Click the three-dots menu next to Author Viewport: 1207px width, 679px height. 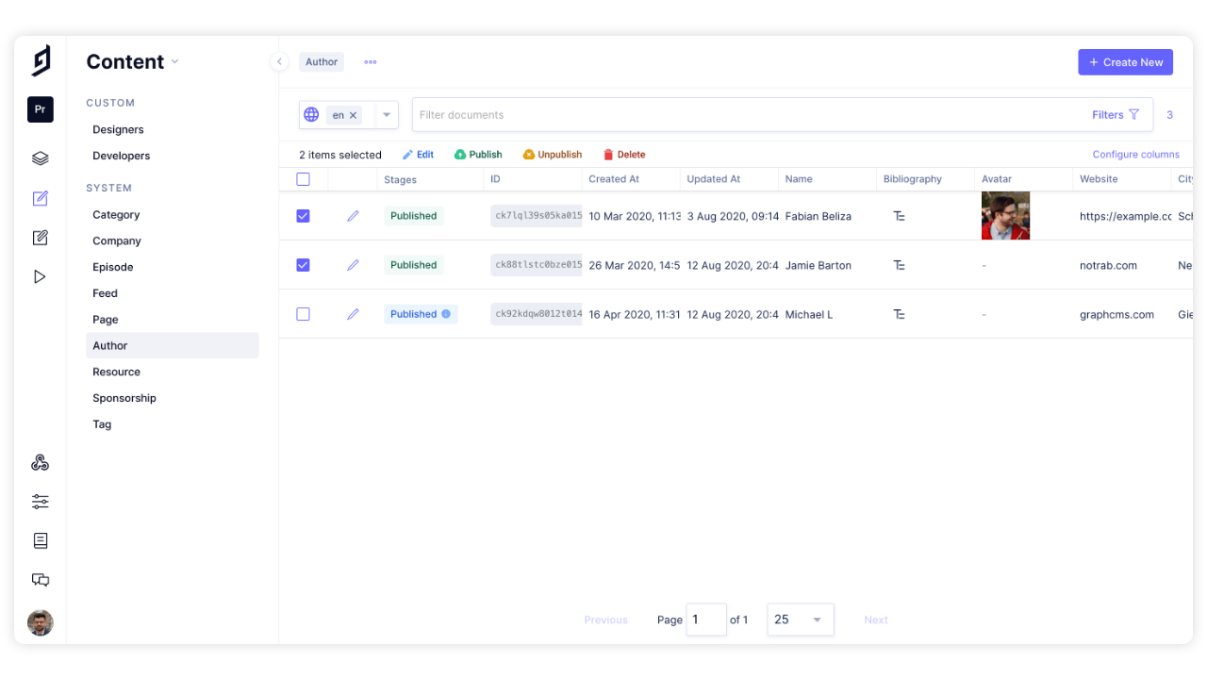click(x=371, y=62)
